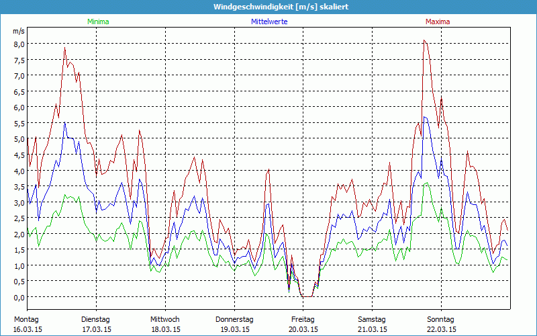
Task: Select the Sonntag 22.03.15 date label
Action: (441, 324)
